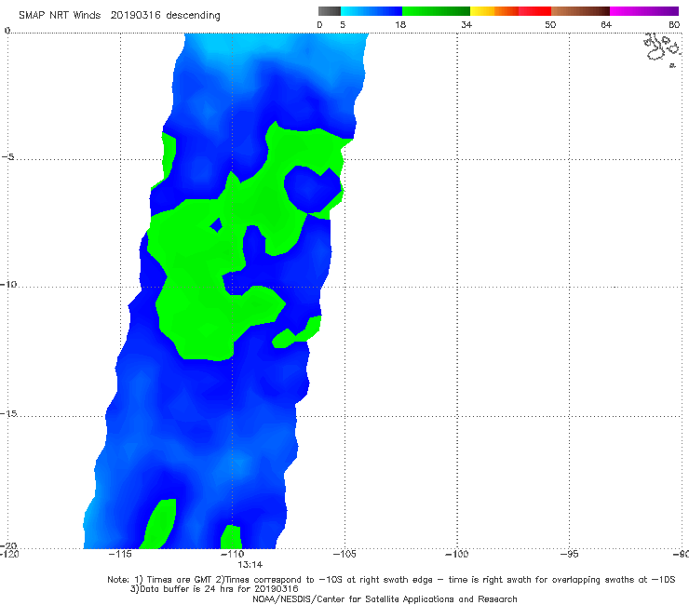Click the longitude label '-105'

tap(344, 554)
